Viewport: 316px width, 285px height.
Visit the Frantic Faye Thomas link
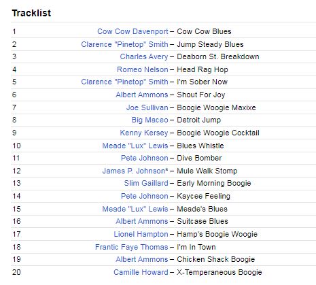click(x=132, y=247)
